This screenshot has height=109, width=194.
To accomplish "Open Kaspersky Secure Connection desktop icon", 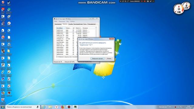I will coord(9,11).
